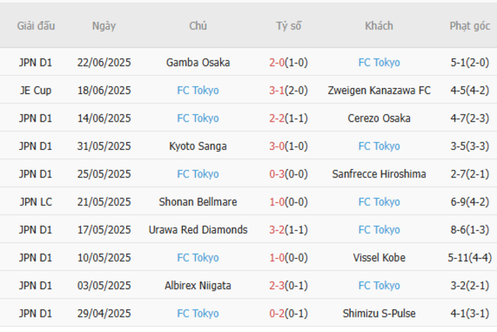This screenshot has height=332, width=497.
Task: Click the JE Cup league label
Action: pos(36,90)
